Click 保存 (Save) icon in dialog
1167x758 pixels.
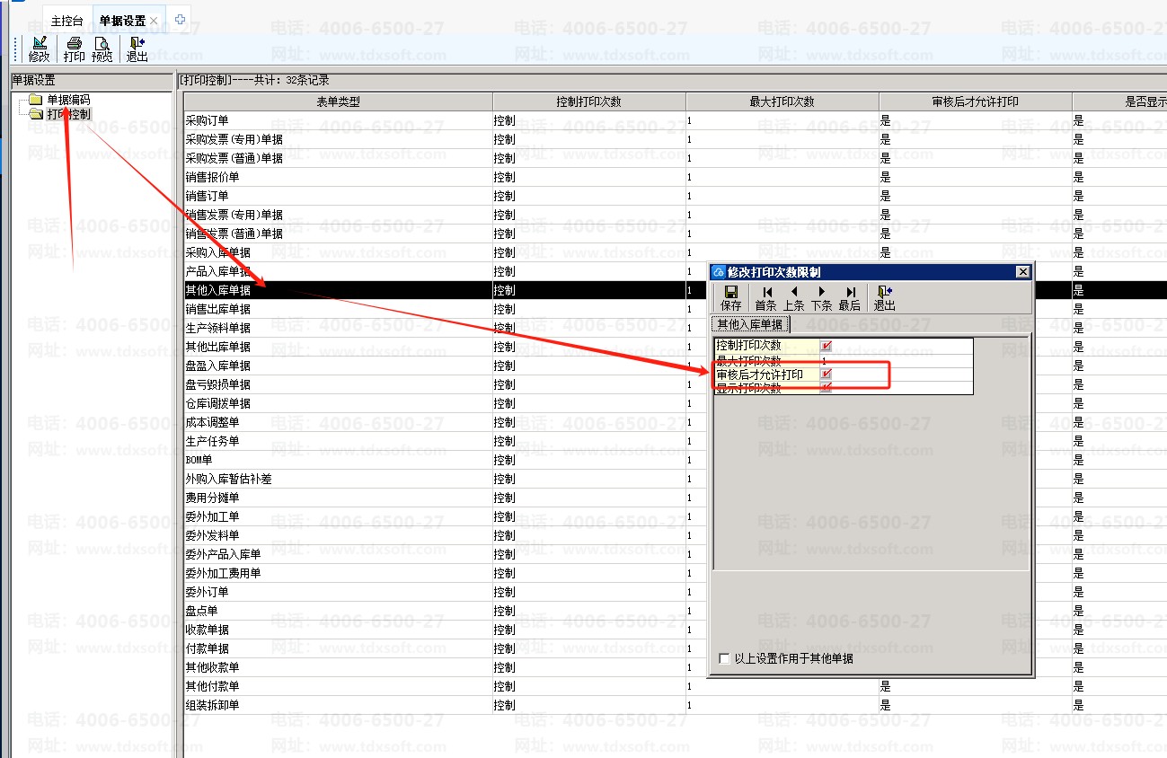pyautogui.click(x=731, y=298)
